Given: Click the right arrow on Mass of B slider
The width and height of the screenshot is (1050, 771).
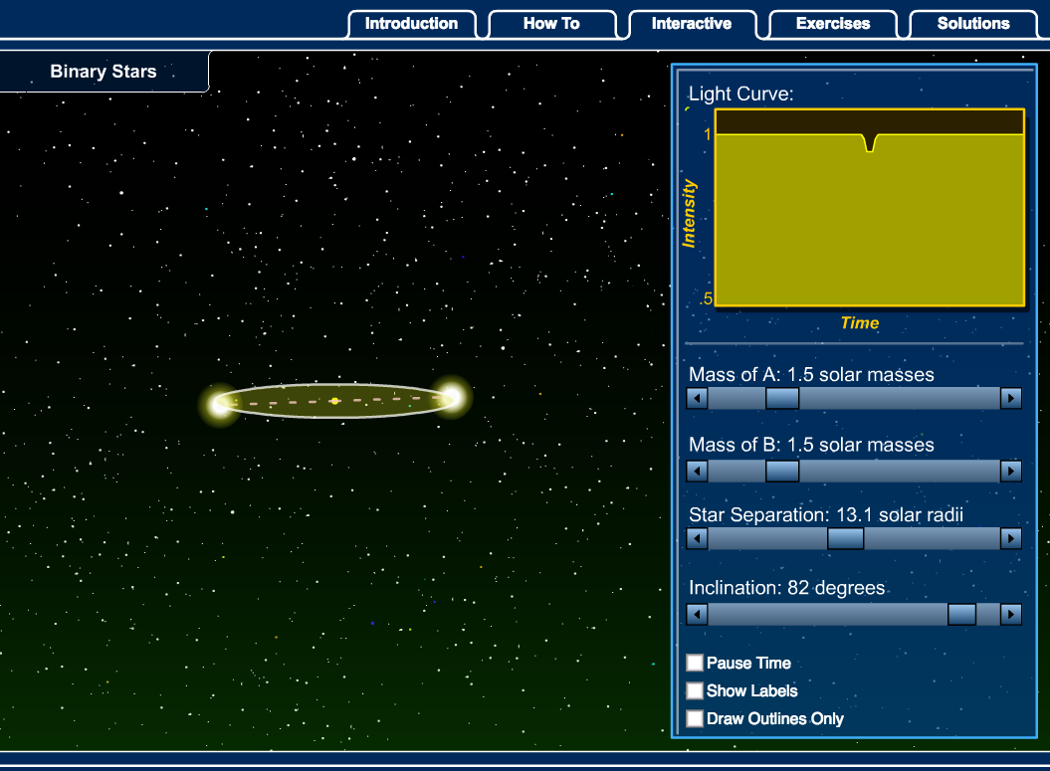Looking at the screenshot, I should (x=1011, y=471).
